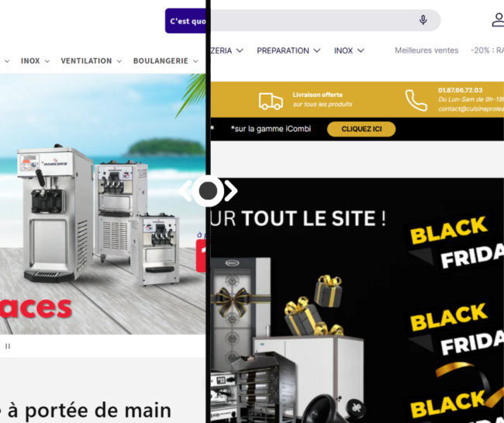Click the delivery truck icon

pyautogui.click(x=271, y=101)
